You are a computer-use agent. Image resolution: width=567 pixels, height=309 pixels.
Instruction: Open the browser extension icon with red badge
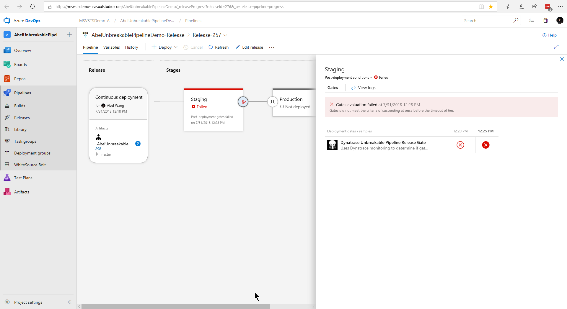click(x=548, y=7)
